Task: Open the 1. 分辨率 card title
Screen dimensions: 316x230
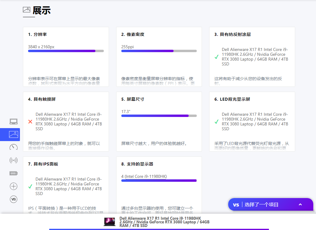Action: pyautogui.click(x=37, y=34)
